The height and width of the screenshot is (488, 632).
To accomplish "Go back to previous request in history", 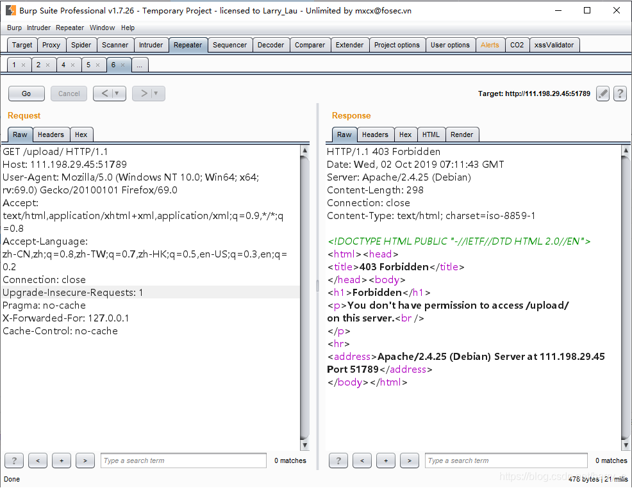I will point(104,94).
